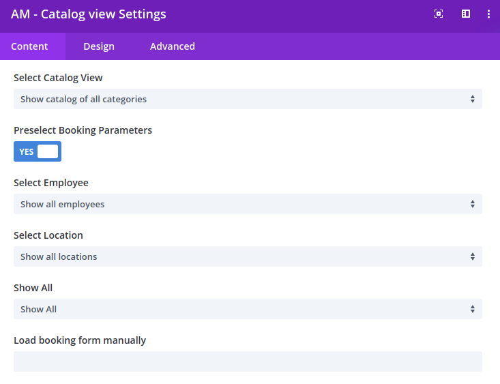Click the fullscreen expand modal icon
Image resolution: width=500 pixels, height=384 pixels.
coord(439,14)
